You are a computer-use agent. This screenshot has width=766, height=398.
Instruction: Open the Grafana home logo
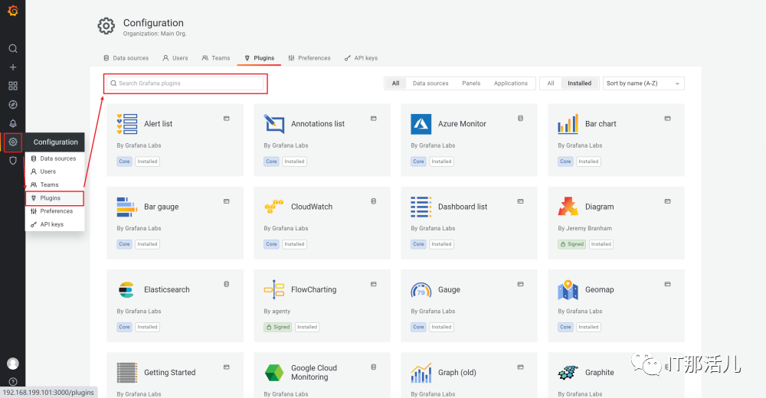(x=13, y=10)
